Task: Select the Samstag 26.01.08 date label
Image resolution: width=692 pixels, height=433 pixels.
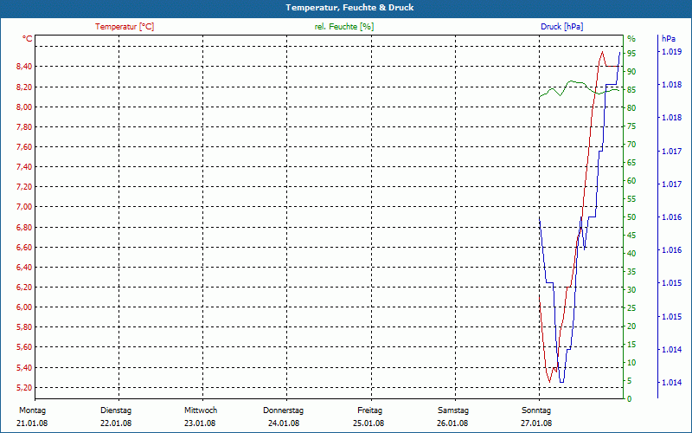Action: coord(452,417)
